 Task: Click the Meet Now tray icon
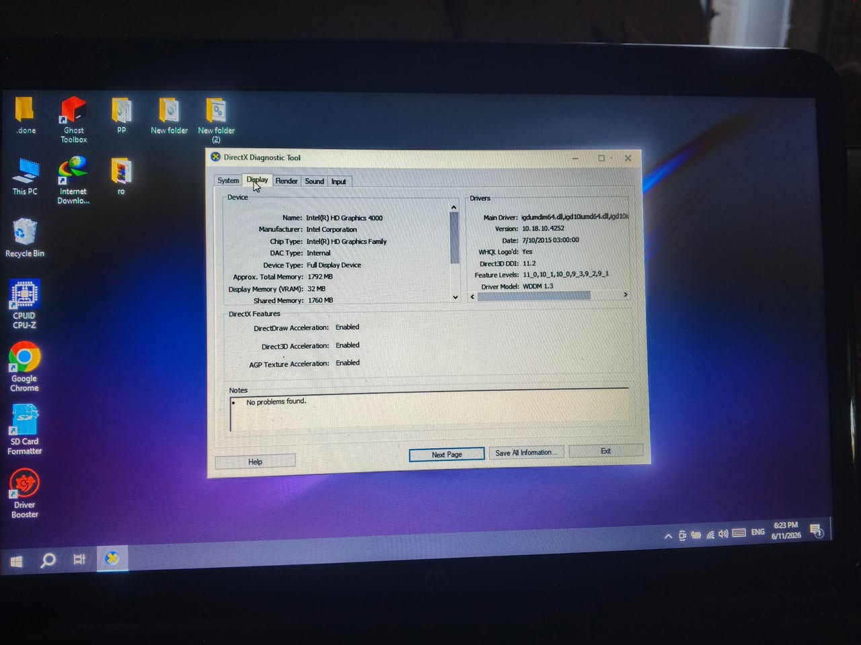tap(682, 535)
